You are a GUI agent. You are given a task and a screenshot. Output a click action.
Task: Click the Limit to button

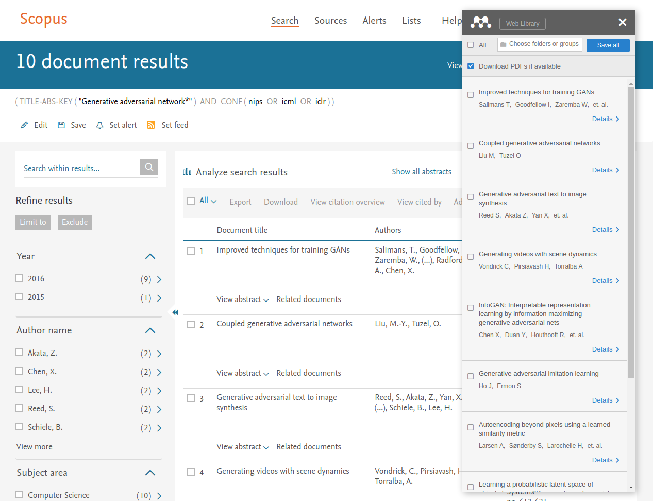click(33, 223)
